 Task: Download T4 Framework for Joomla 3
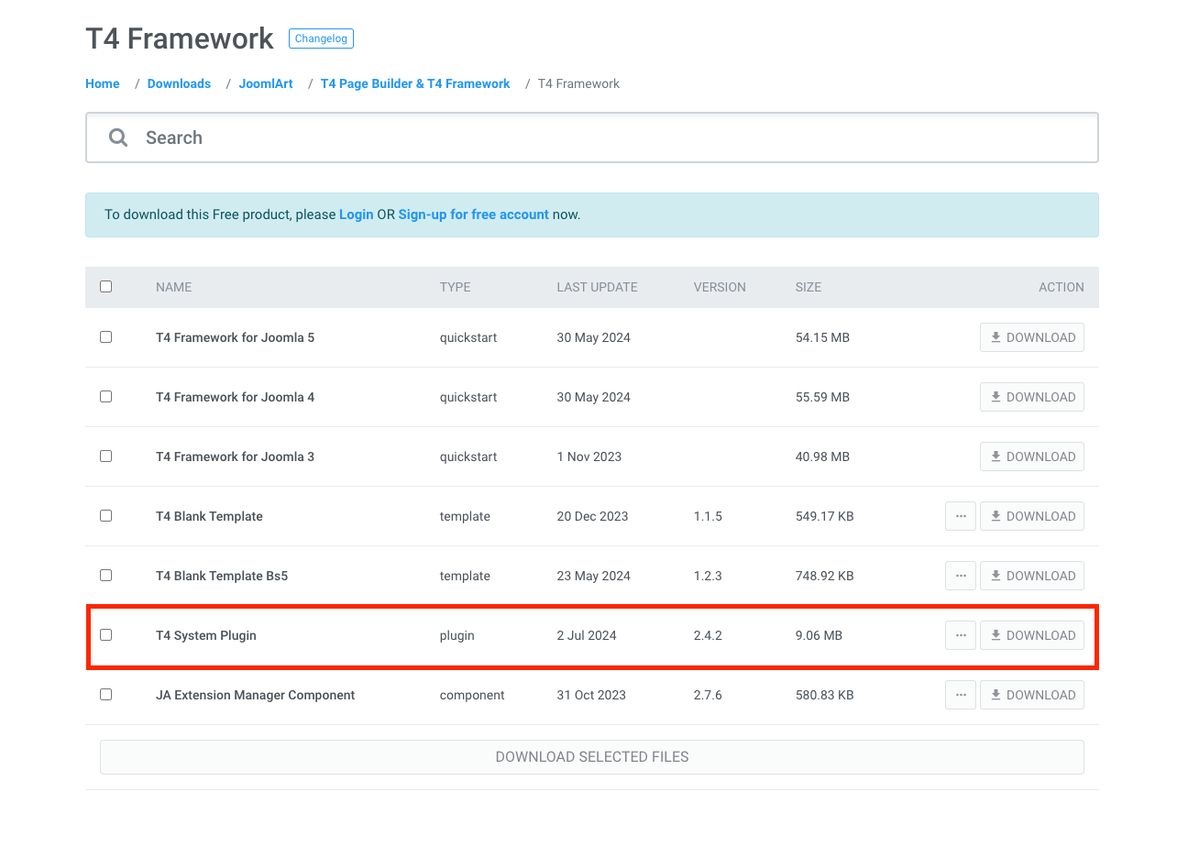1031,456
